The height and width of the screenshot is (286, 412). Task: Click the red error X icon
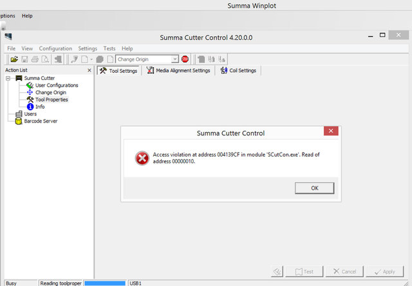142,158
